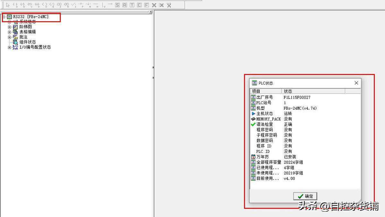Image resolution: width=385 pixels, height=217 pixels.
Task: Click the boxed R instruction toolbar icon
Action: tap(125, 5)
